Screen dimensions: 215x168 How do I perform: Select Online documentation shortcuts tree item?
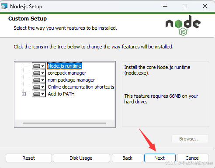click(81, 87)
